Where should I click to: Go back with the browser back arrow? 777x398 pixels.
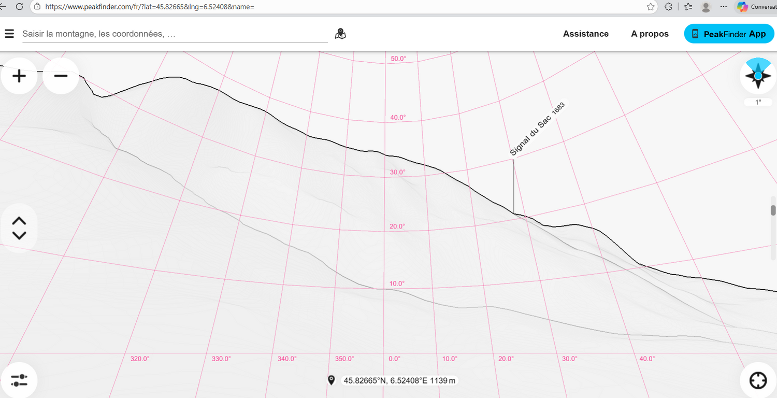pos(3,7)
